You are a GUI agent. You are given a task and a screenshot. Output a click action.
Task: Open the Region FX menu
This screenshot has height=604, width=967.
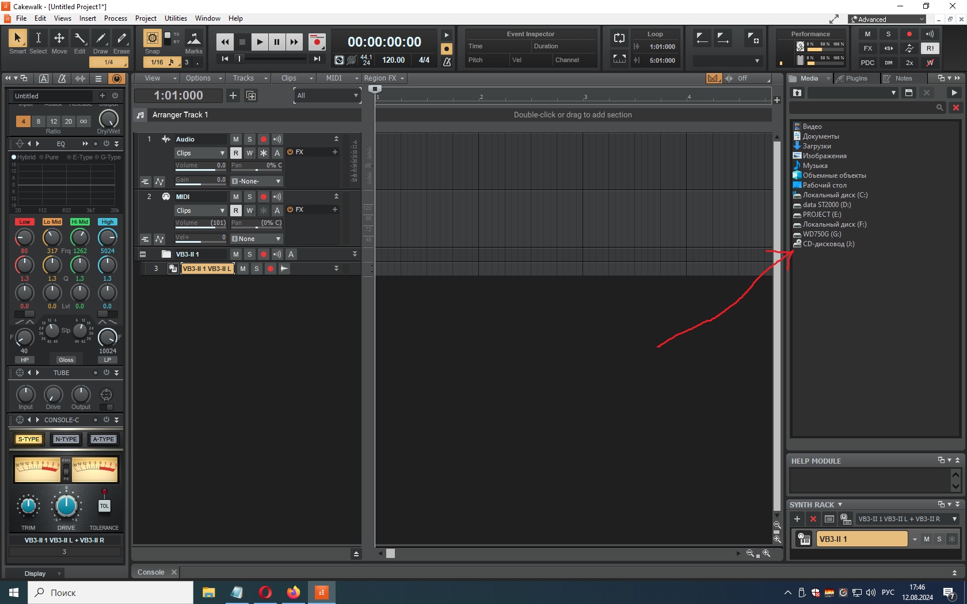384,78
